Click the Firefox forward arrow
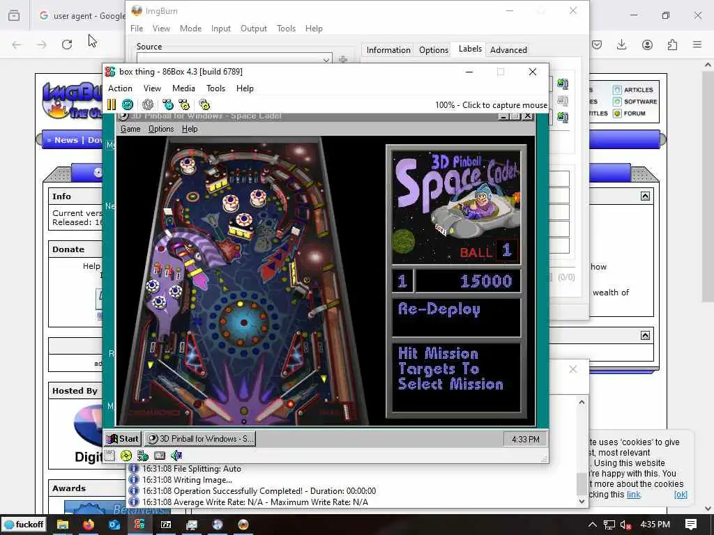 click(41, 45)
